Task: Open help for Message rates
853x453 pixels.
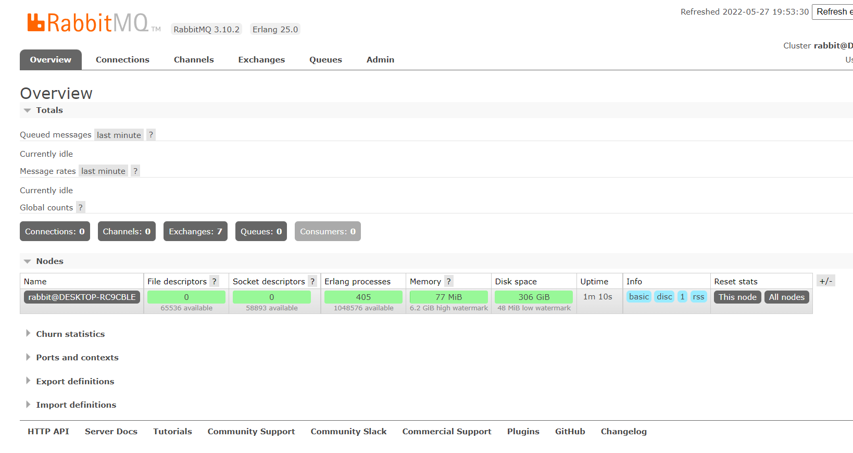Action: 135,171
